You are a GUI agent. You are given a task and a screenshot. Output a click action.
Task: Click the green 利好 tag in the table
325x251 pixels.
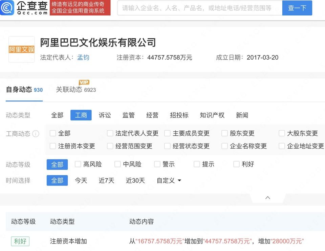(20, 241)
